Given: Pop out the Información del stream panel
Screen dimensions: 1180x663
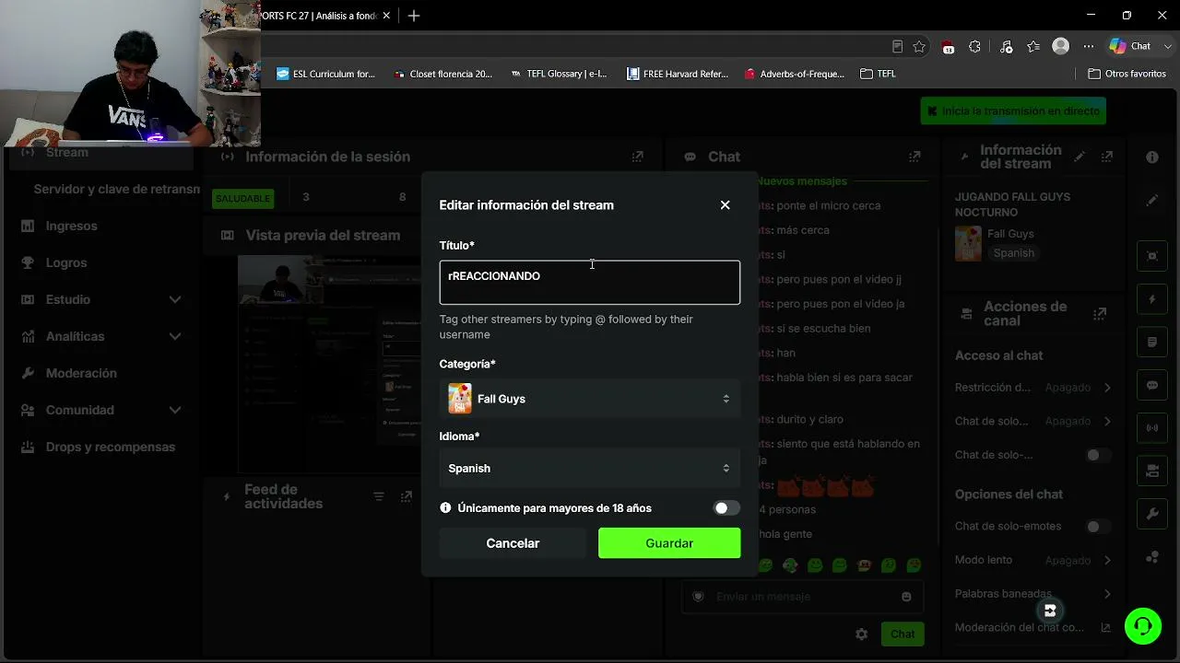Looking at the screenshot, I should tap(1107, 157).
